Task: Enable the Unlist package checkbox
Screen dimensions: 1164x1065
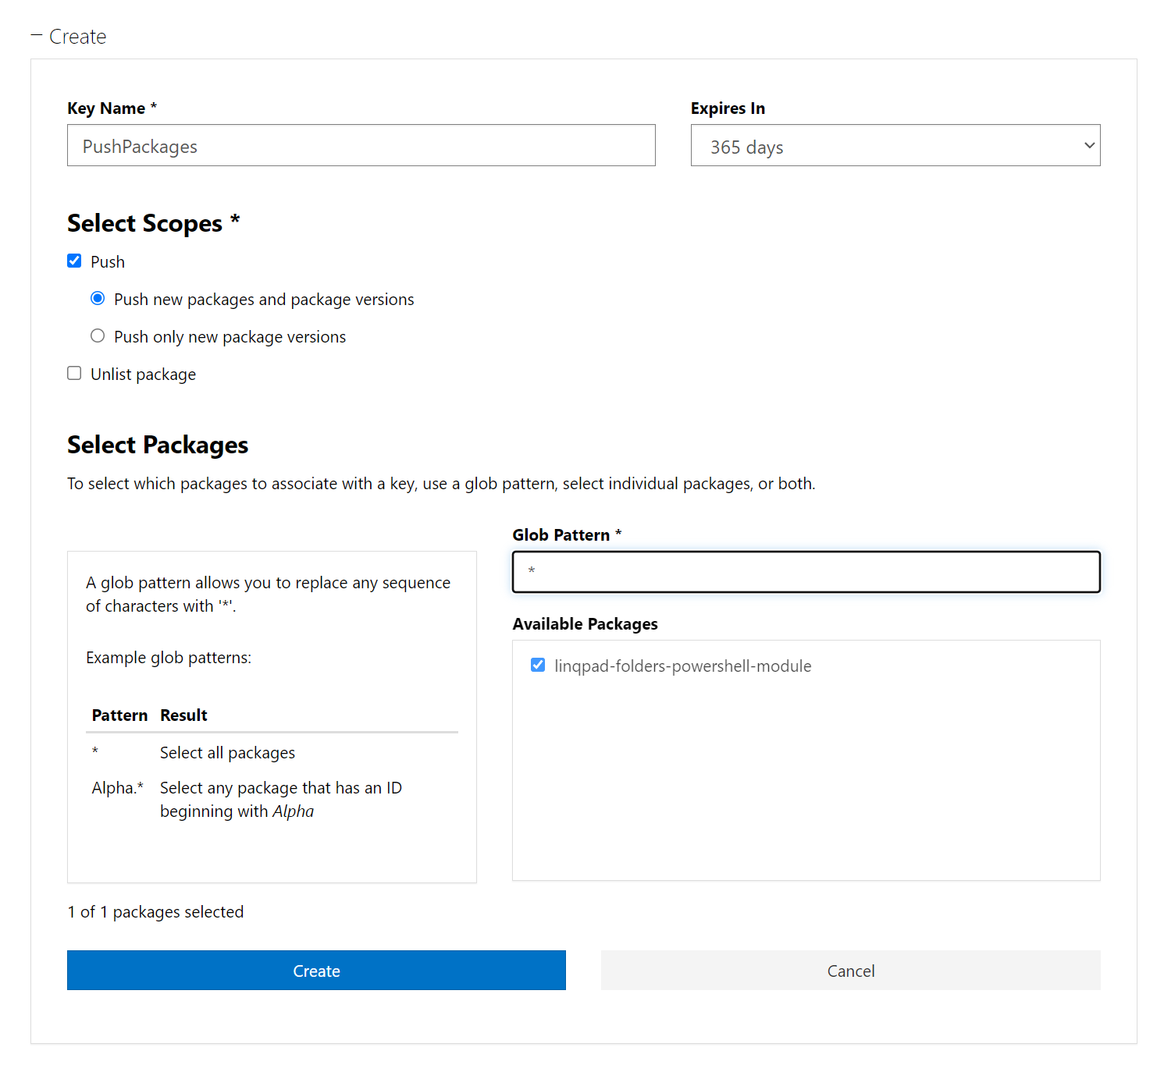Action: 74,374
